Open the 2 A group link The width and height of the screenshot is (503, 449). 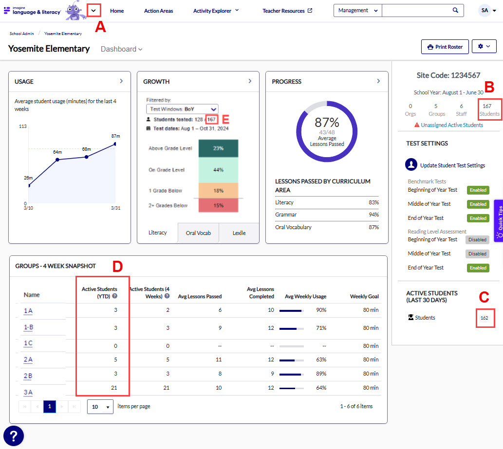click(x=28, y=359)
